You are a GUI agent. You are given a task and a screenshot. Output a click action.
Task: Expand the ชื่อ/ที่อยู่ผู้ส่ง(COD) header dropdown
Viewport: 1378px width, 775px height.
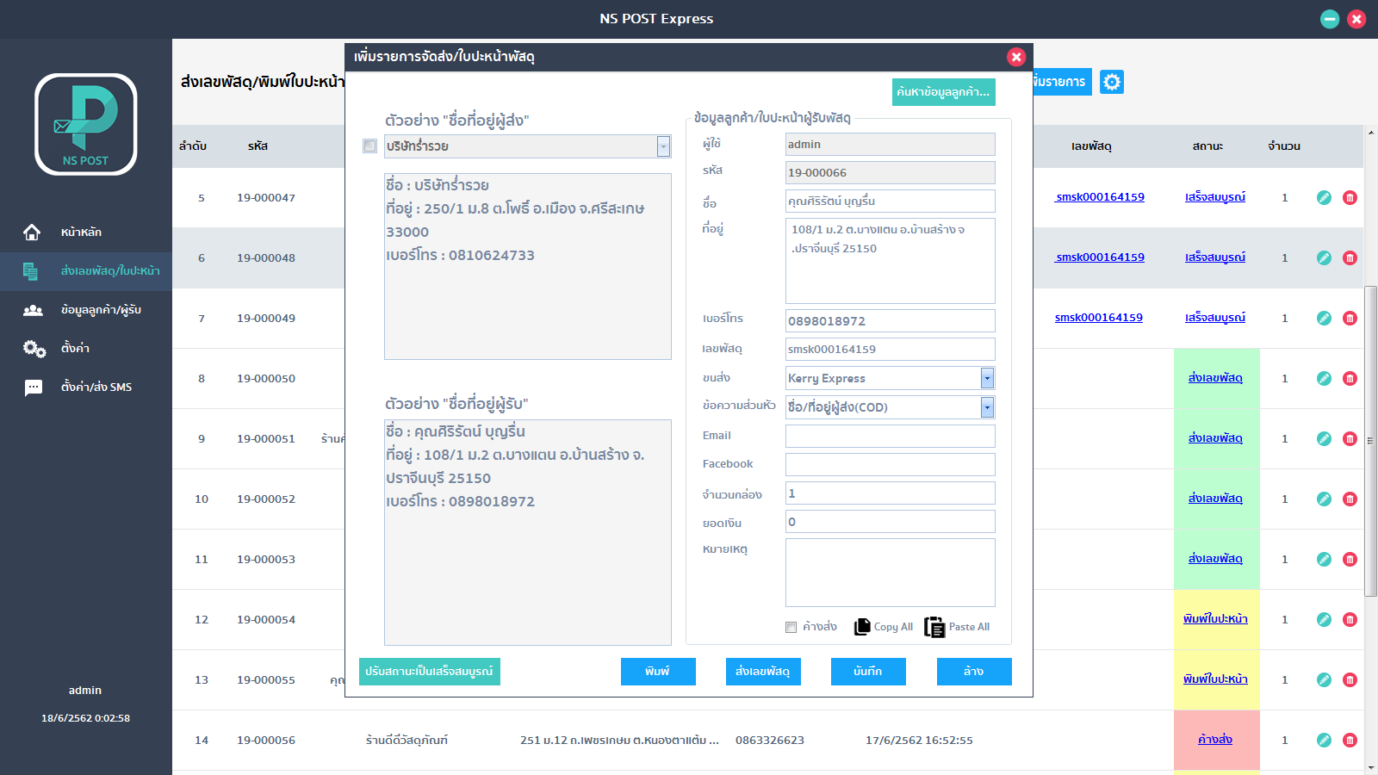tap(987, 406)
